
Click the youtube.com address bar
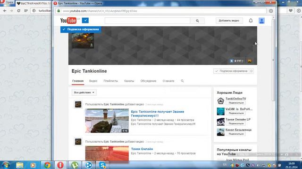click(x=161, y=11)
